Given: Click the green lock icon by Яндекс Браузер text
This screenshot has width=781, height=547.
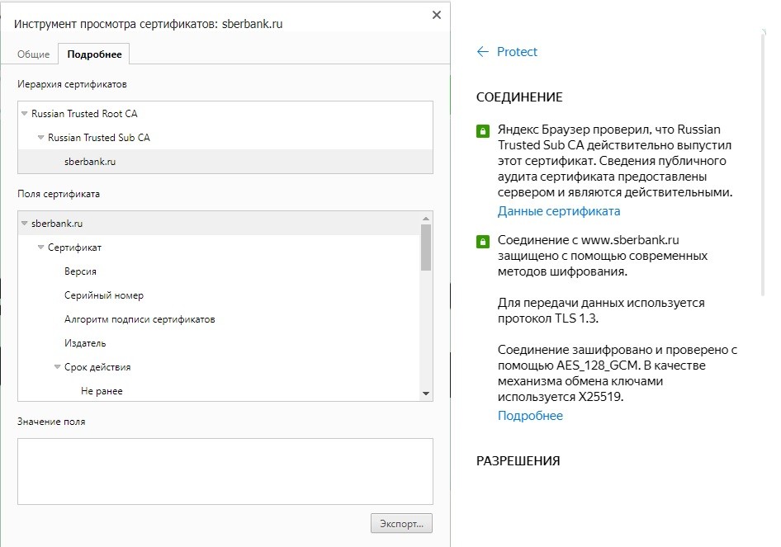Looking at the screenshot, I should pos(483,131).
